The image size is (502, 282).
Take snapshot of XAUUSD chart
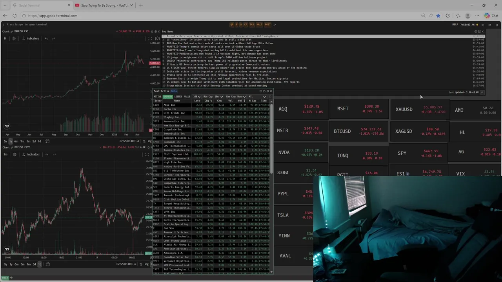[x=157, y=38]
